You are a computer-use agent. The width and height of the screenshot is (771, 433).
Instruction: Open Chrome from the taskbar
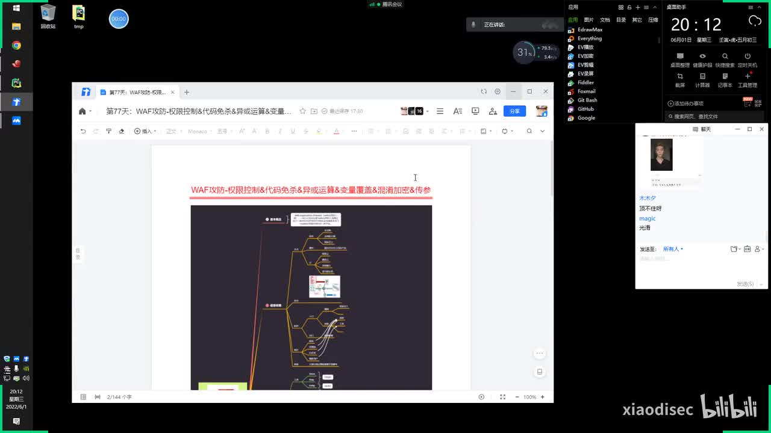pos(16,45)
